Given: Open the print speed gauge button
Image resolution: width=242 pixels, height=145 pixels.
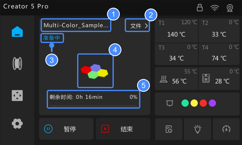Looking at the screenshot, I should 226,129.
